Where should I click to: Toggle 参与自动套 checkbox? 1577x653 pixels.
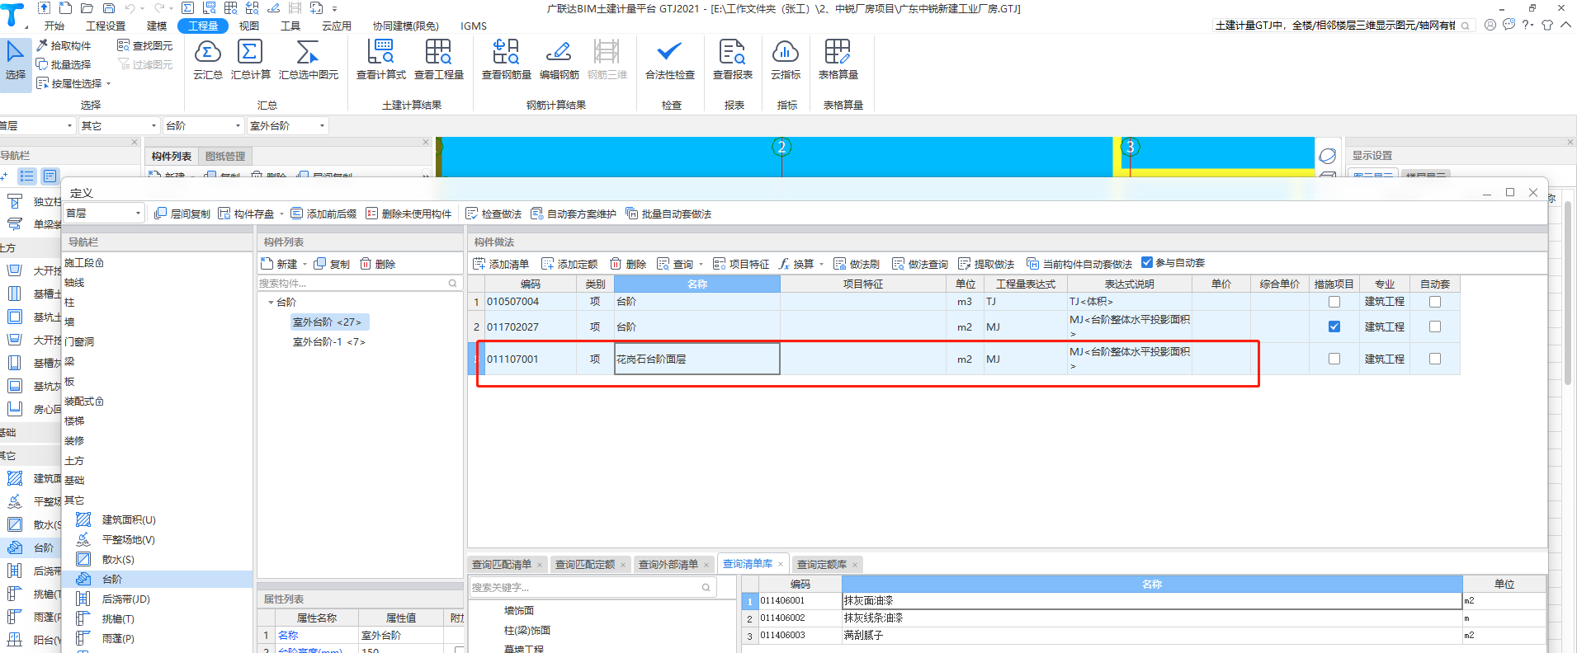click(x=1147, y=262)
